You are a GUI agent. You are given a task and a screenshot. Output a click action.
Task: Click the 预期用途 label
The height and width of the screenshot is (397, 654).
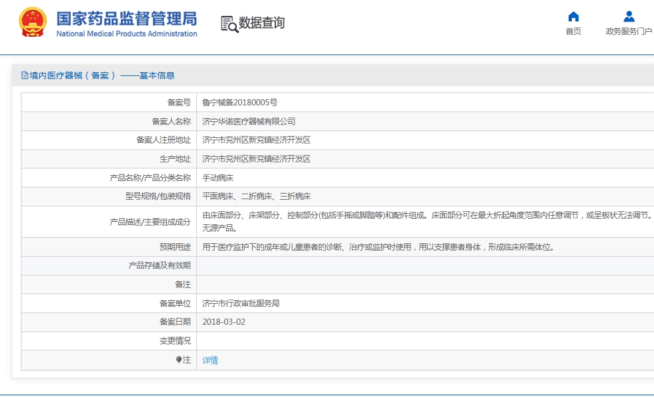[x=175, y=247]
